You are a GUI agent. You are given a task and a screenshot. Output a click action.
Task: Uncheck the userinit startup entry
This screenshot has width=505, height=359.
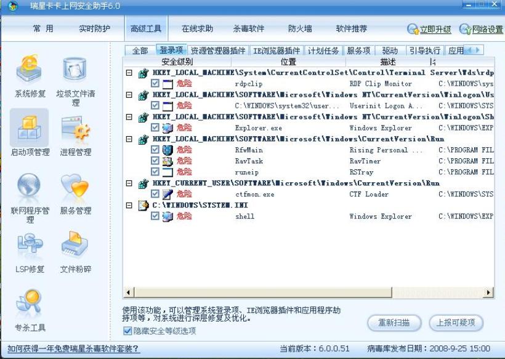(155, 105)
